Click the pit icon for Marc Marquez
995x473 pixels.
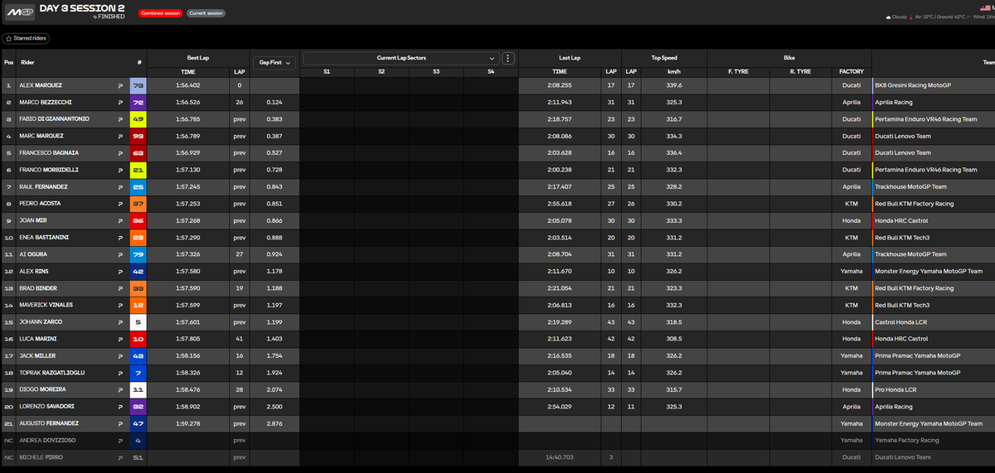(120, 136)
